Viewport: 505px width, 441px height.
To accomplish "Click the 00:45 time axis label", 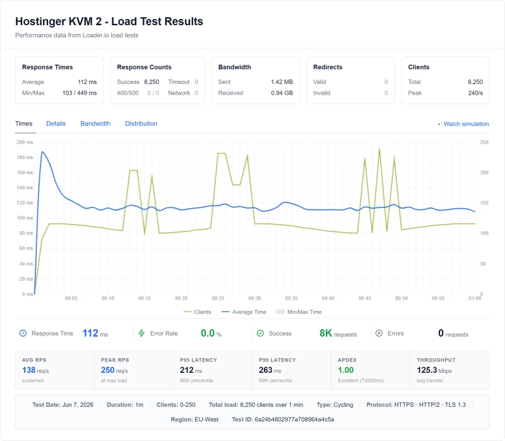I will tap(365, 298).
